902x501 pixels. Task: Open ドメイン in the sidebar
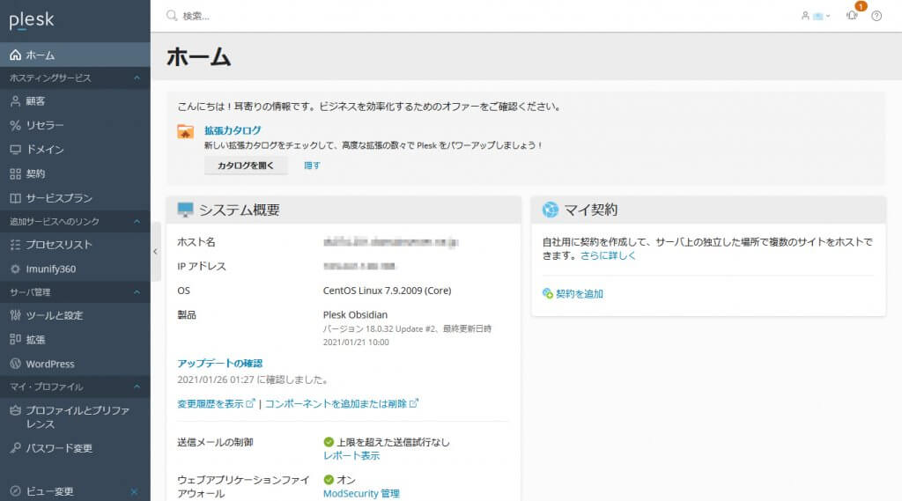click(x=75, y=150)
